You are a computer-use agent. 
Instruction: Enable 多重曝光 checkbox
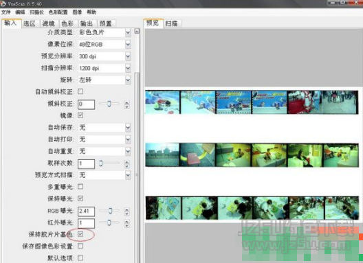[x=80, y=187]
